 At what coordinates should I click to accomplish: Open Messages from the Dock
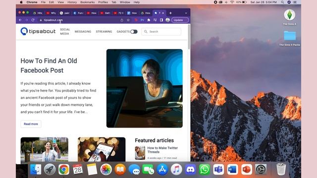point(134,169)
